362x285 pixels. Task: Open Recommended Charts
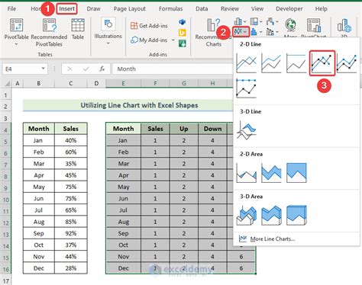213,32
